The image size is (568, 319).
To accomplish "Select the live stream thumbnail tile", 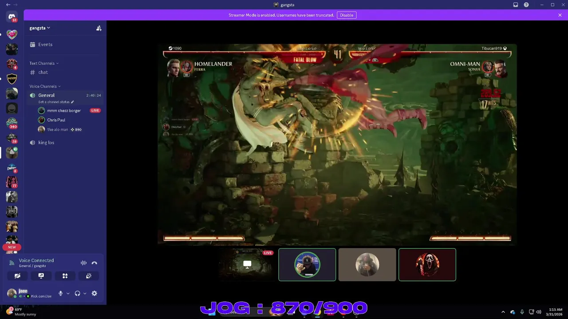I will pyautogui.click(x=247, y=265).
